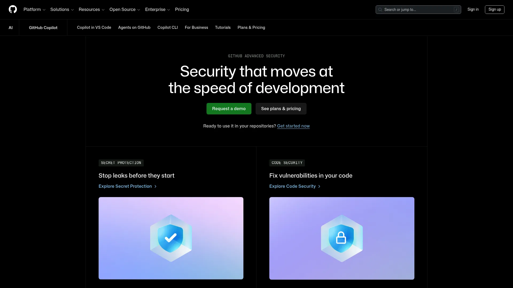Viewport: 513px width, 288px height.
Task: Click arrow next to Explore Secret Protection
Action: (x=155, y=186)
